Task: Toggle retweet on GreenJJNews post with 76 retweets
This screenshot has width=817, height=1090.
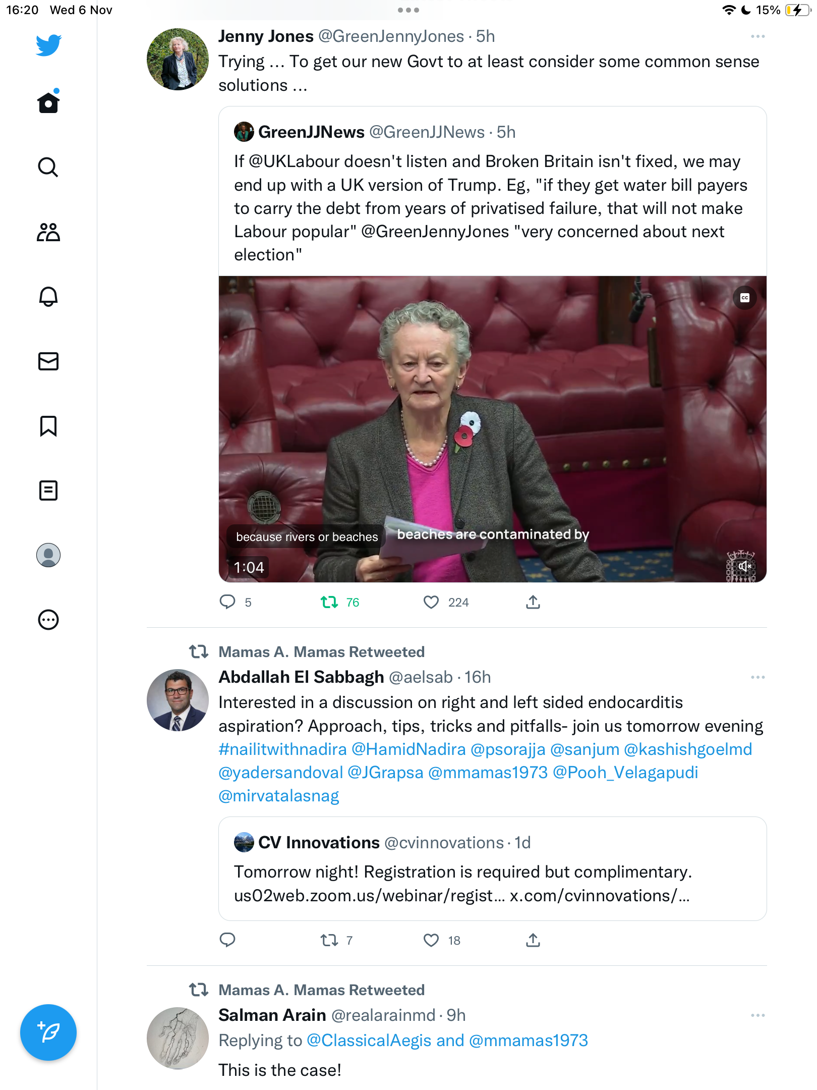Action: click(x=330, y=602)
